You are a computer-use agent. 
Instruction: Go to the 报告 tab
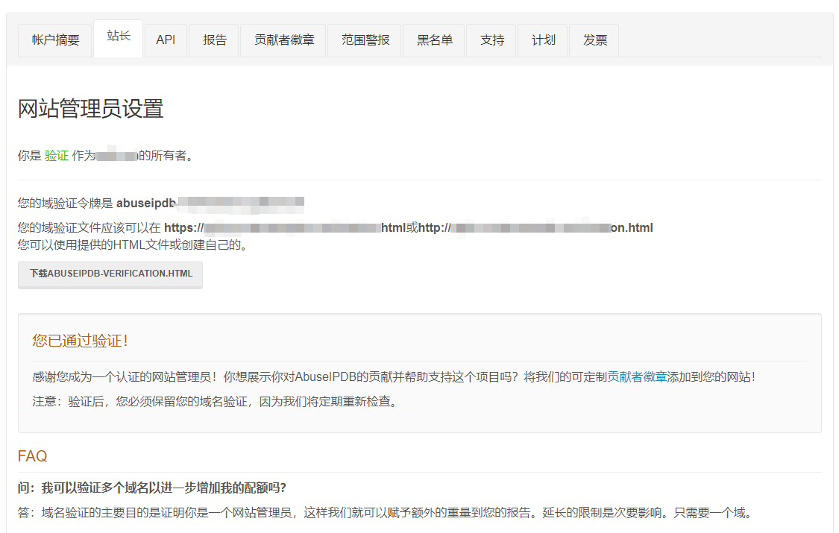(214, 40)
